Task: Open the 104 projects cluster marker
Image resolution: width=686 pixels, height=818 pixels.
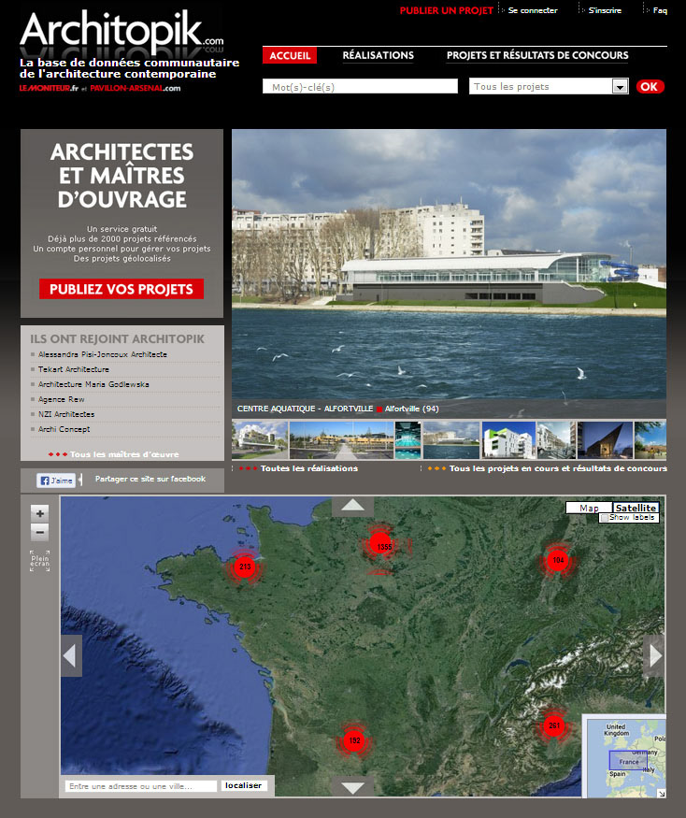Action: point(558,560)
